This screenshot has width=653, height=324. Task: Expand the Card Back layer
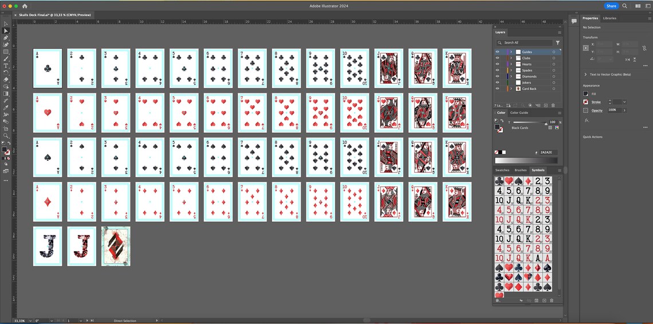(511, 89)
